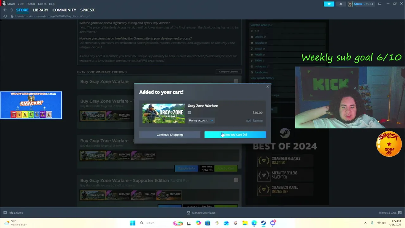The width and height of the screenshot is (405, 228).
Task: Open the notifications bell
Action: click(x=341, y=4)
